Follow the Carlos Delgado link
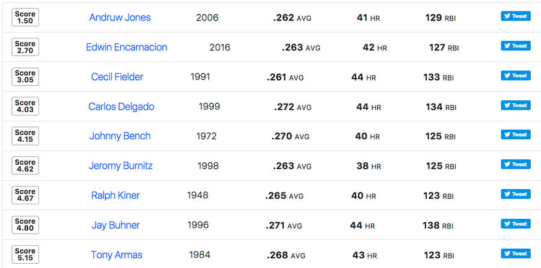 pos(121,106)
